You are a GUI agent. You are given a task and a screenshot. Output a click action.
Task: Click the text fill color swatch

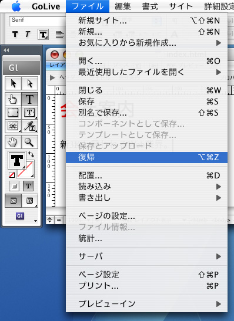click(17, 160)
